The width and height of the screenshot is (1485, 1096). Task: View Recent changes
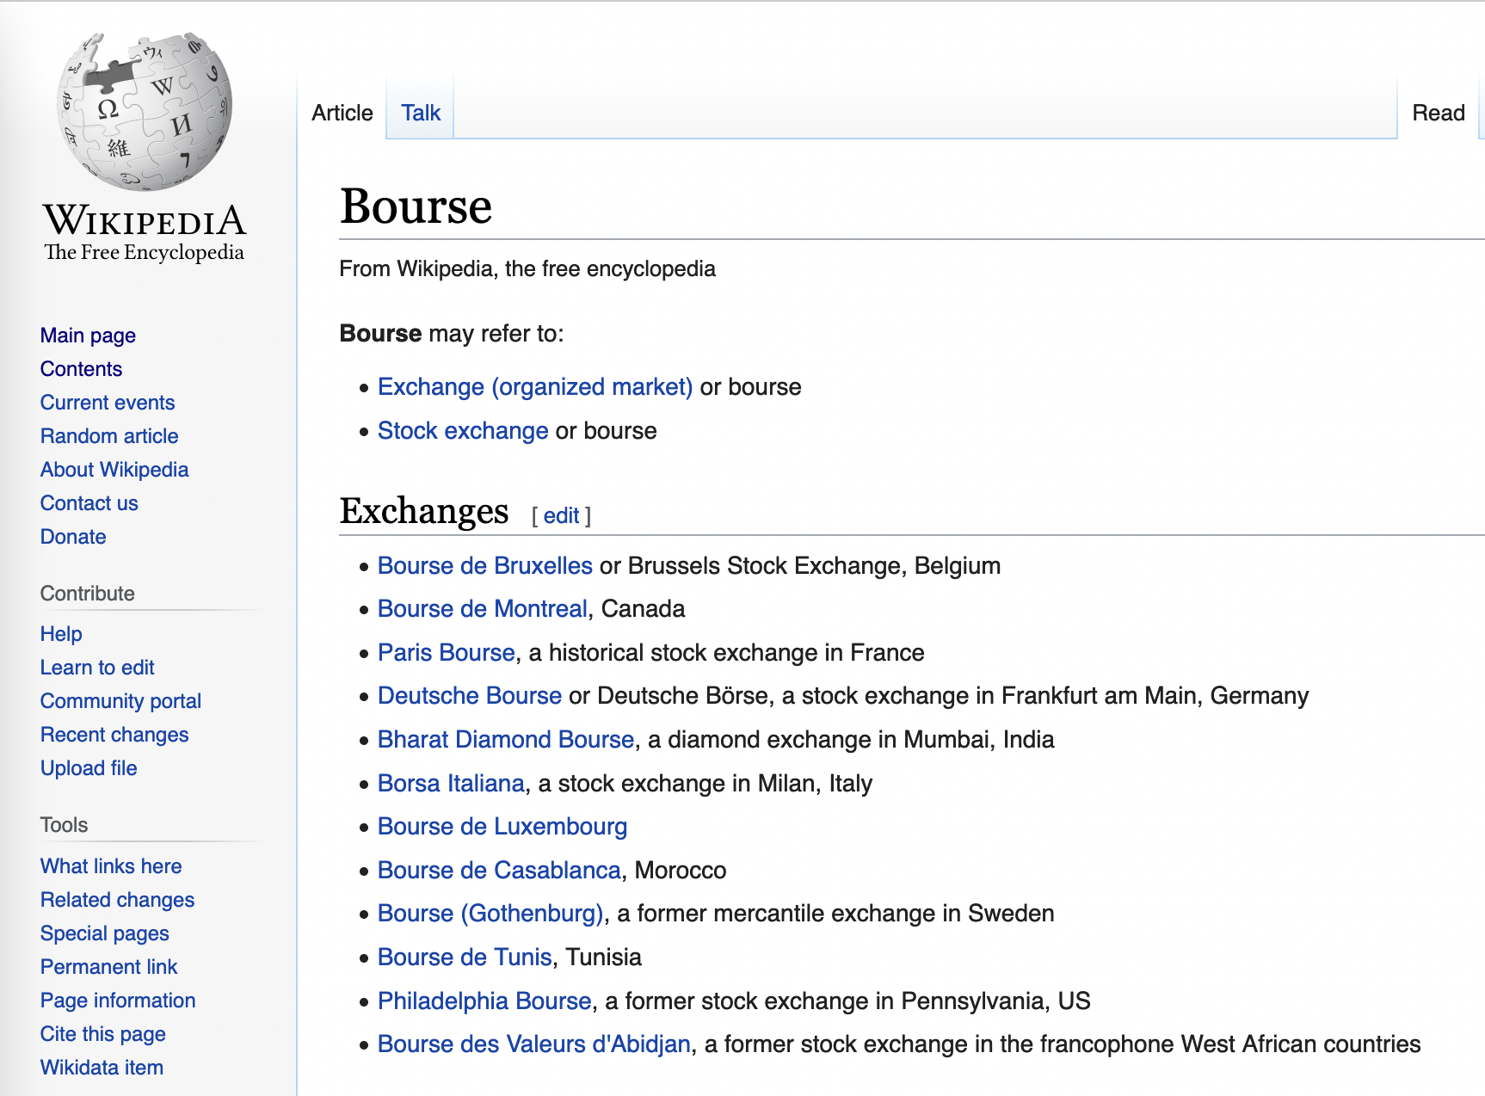(x=114, y=735)
